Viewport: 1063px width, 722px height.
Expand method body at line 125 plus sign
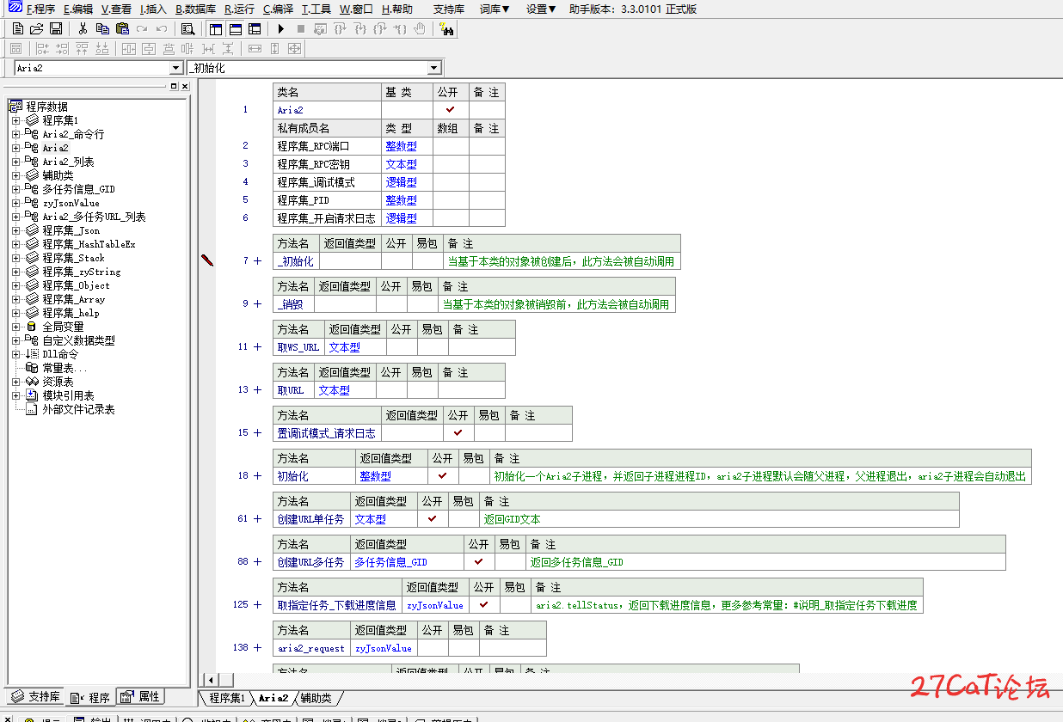(x=257, y=604)
